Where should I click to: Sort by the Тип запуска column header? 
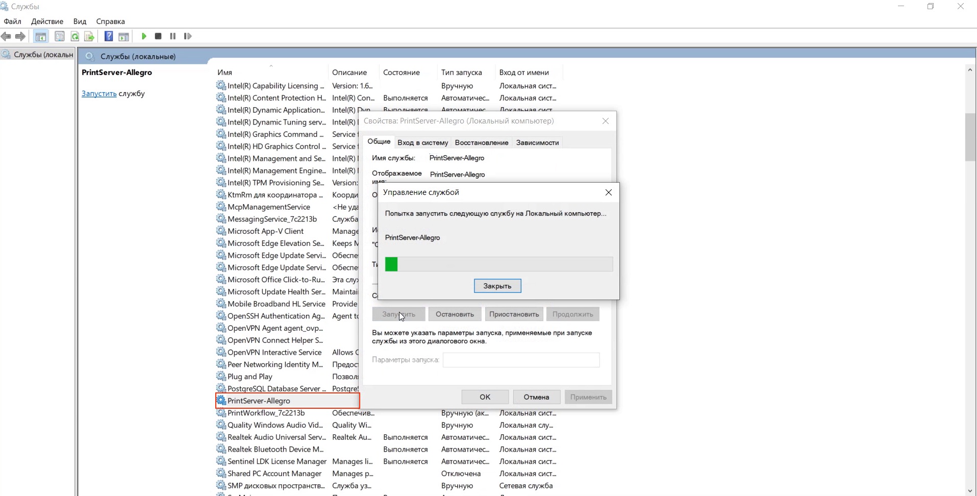[466, 72]
